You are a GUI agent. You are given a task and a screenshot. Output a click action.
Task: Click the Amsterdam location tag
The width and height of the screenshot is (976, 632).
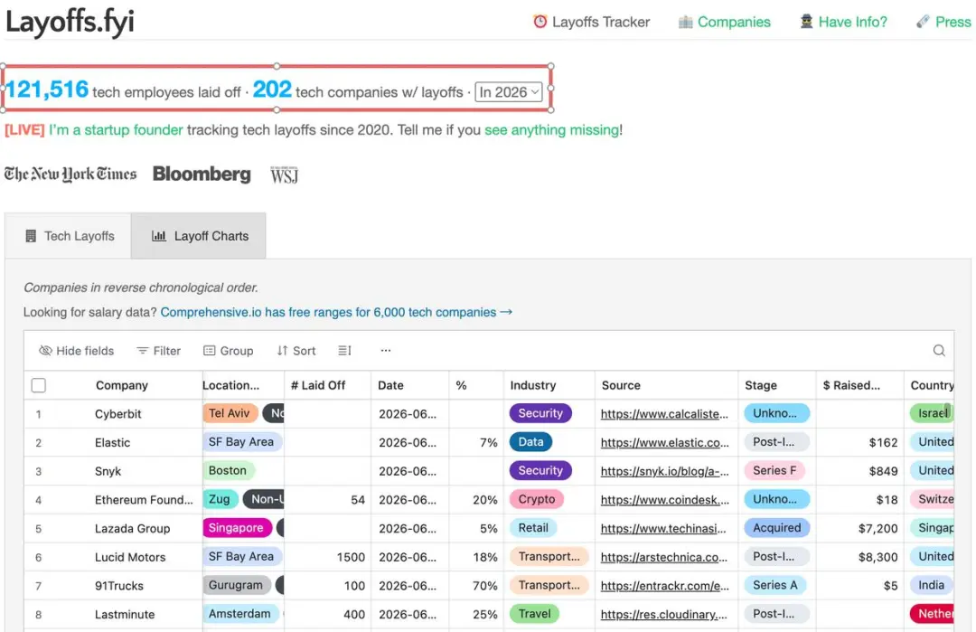point(239,614)
